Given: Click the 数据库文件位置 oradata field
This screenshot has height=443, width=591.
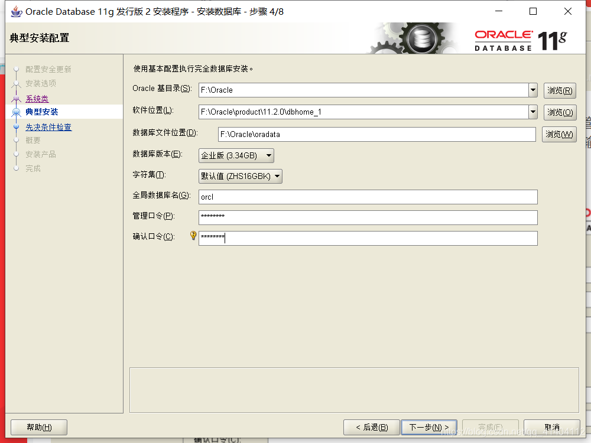Looking at the screenshot, I should [377, 135].
